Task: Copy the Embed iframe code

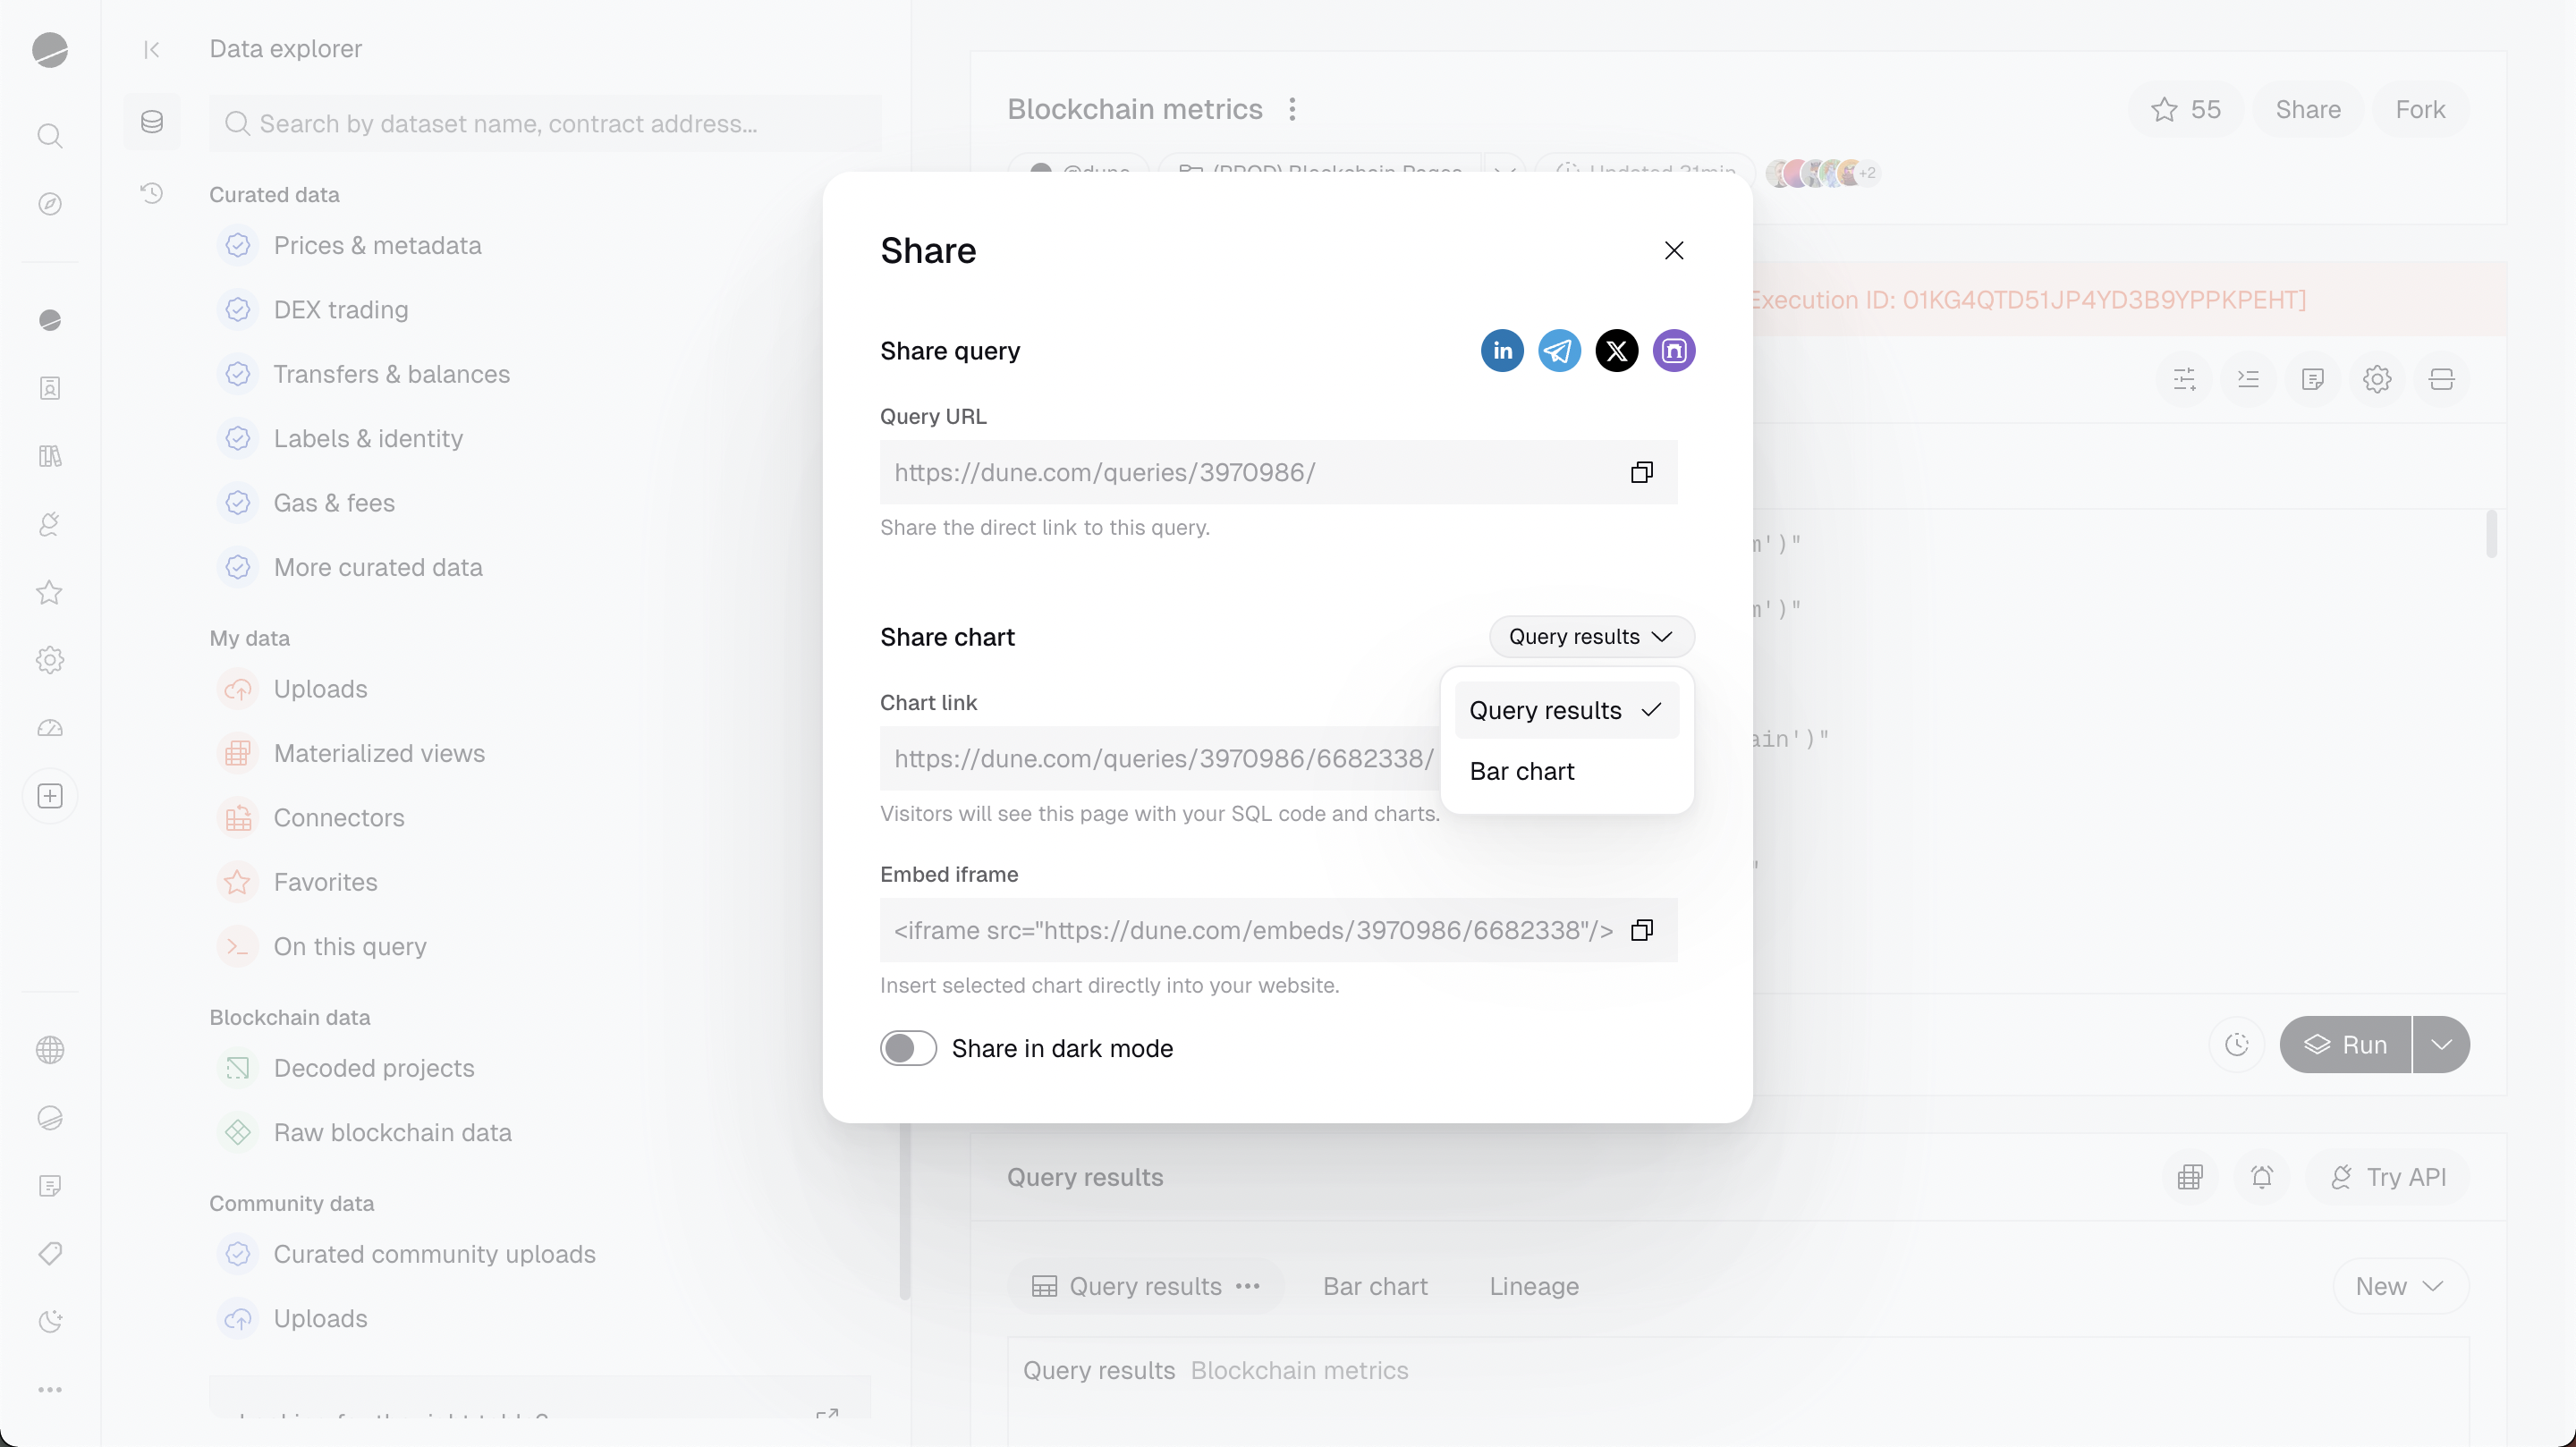Action: [x=1641, y=930]
